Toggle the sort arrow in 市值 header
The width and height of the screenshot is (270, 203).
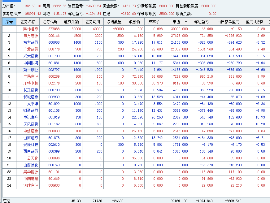pos(186,21)
